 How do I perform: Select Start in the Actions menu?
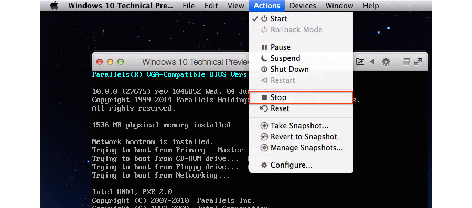(x=301, y=19)
